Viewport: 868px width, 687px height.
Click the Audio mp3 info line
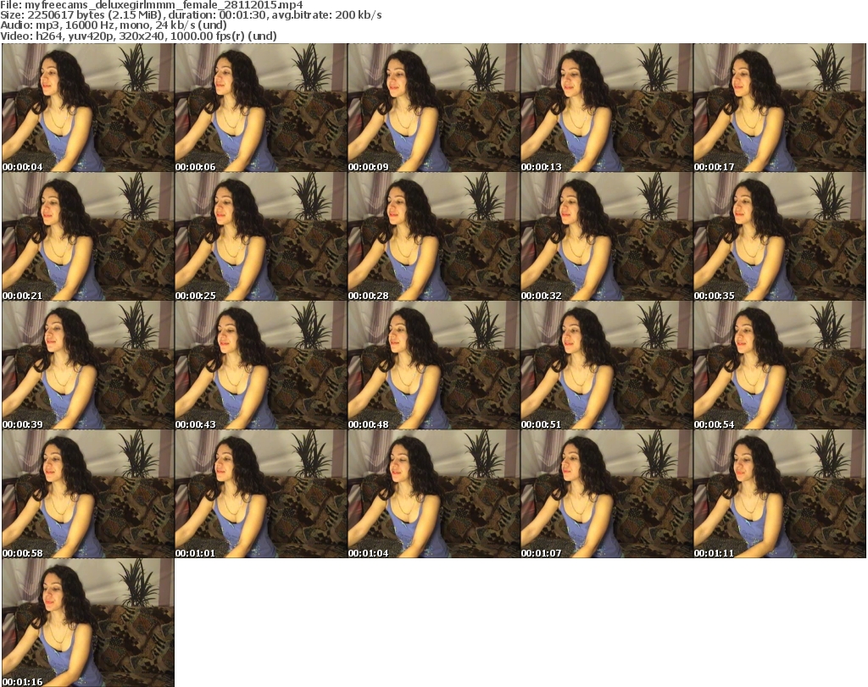click(114, 25)
